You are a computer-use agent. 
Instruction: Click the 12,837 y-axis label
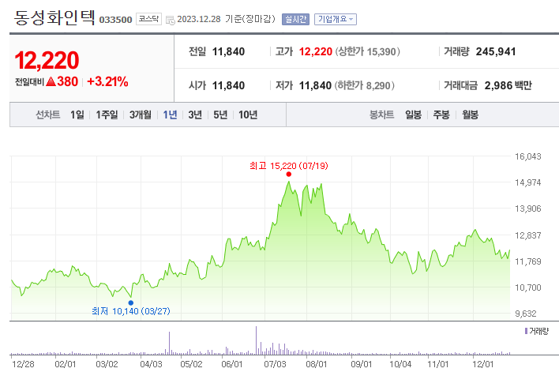[x=528, y=235]
